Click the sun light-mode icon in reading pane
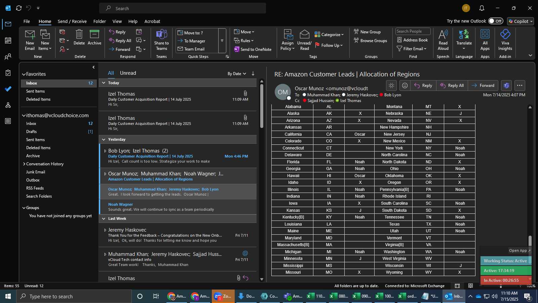Screen dimensions: 538x303 point(391,86)
